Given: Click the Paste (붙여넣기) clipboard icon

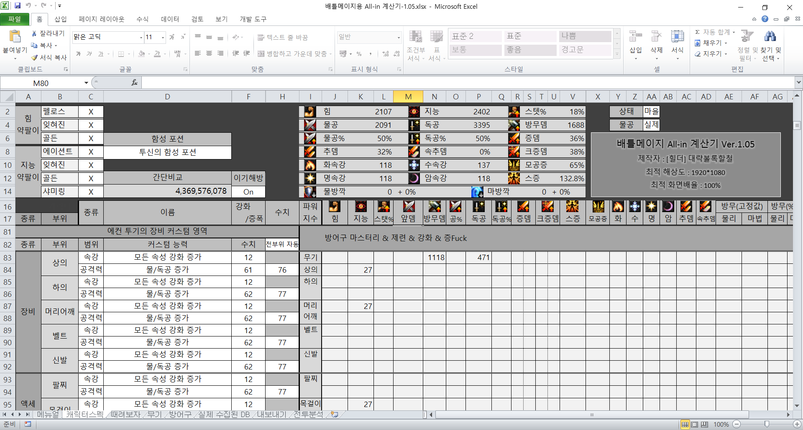Looking at the screenshot, I should pos(15,37).
